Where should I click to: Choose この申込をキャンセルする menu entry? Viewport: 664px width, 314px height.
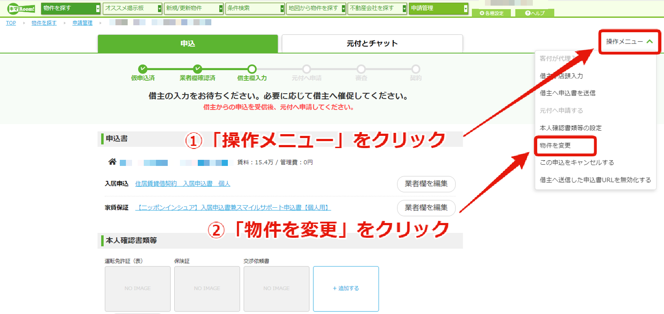point(577,162)
